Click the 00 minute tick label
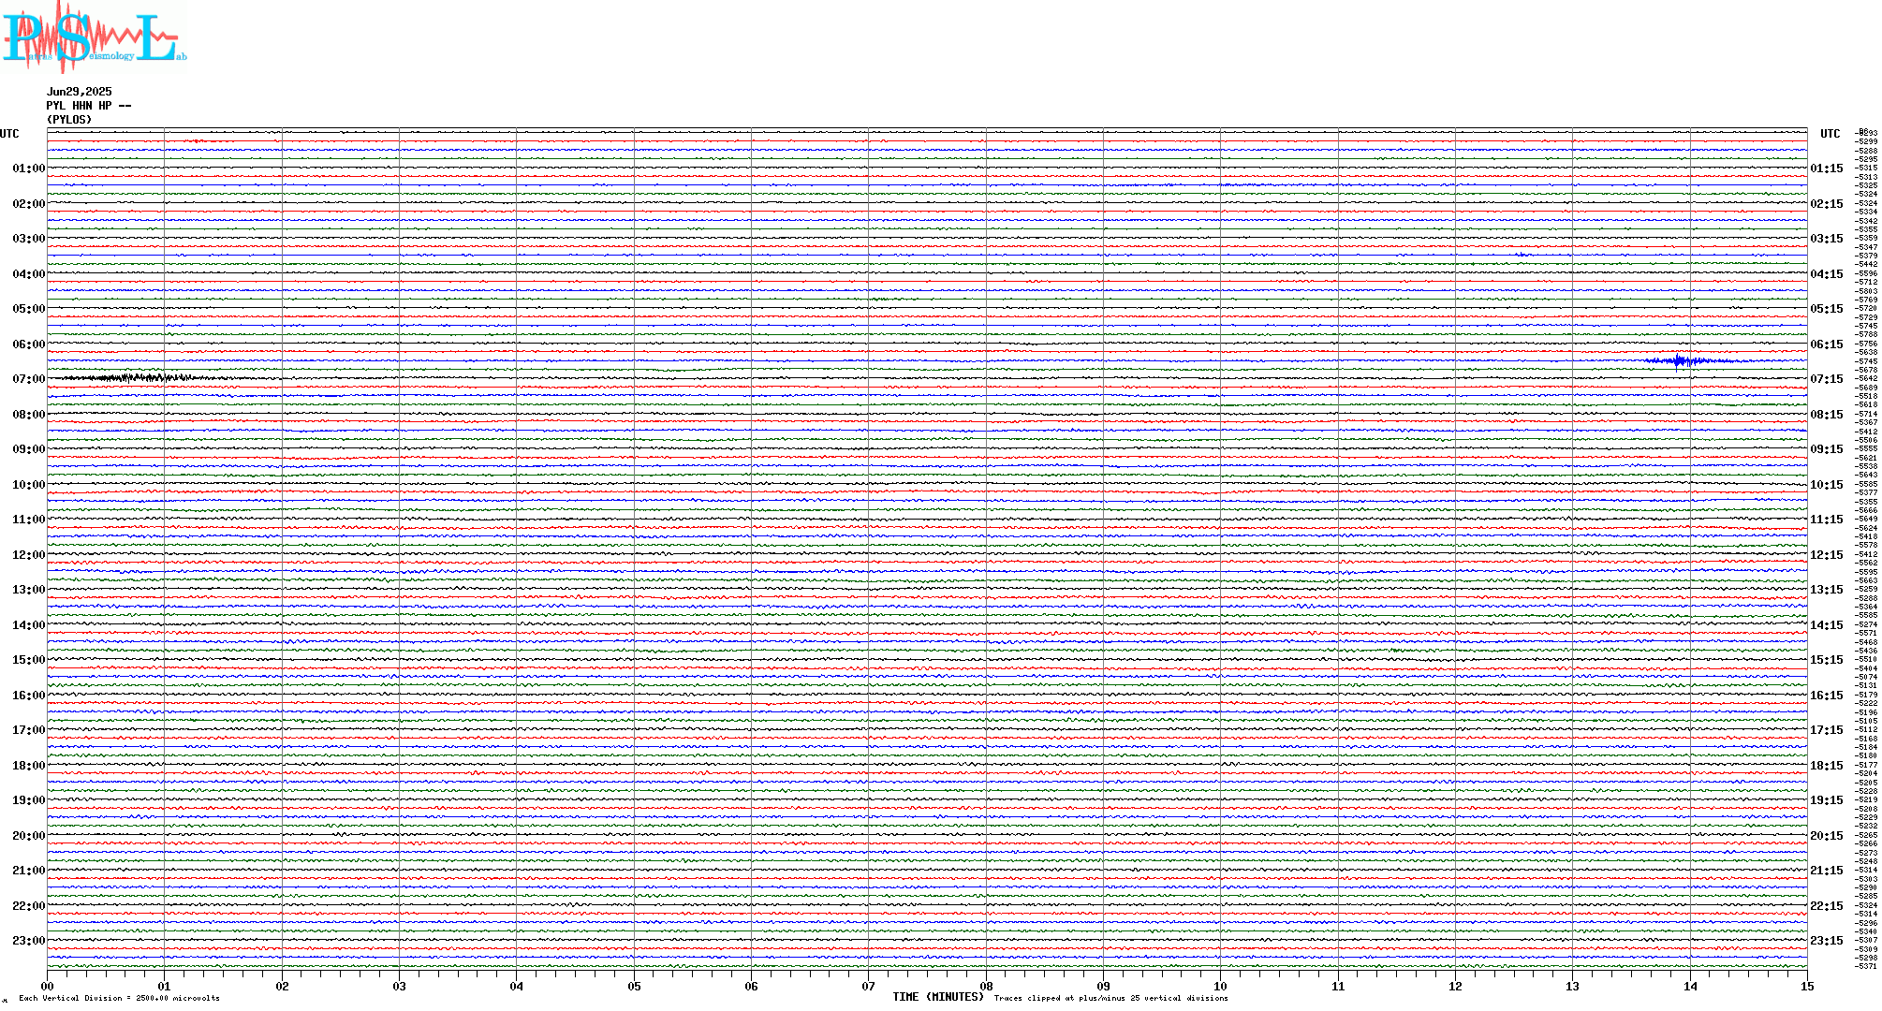 48,986
